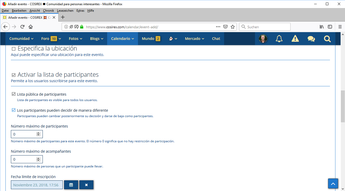Open the Chronik menu in menu bar
The height and width of the screenshot is (191, 345).
pyautogui.click(x=49, y=11)
